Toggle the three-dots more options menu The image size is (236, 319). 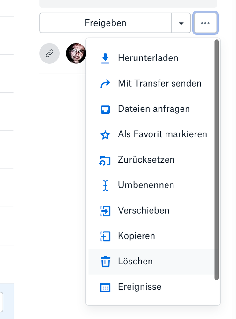[206, 23]
